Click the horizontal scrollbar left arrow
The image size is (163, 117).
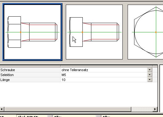point(2,109)
